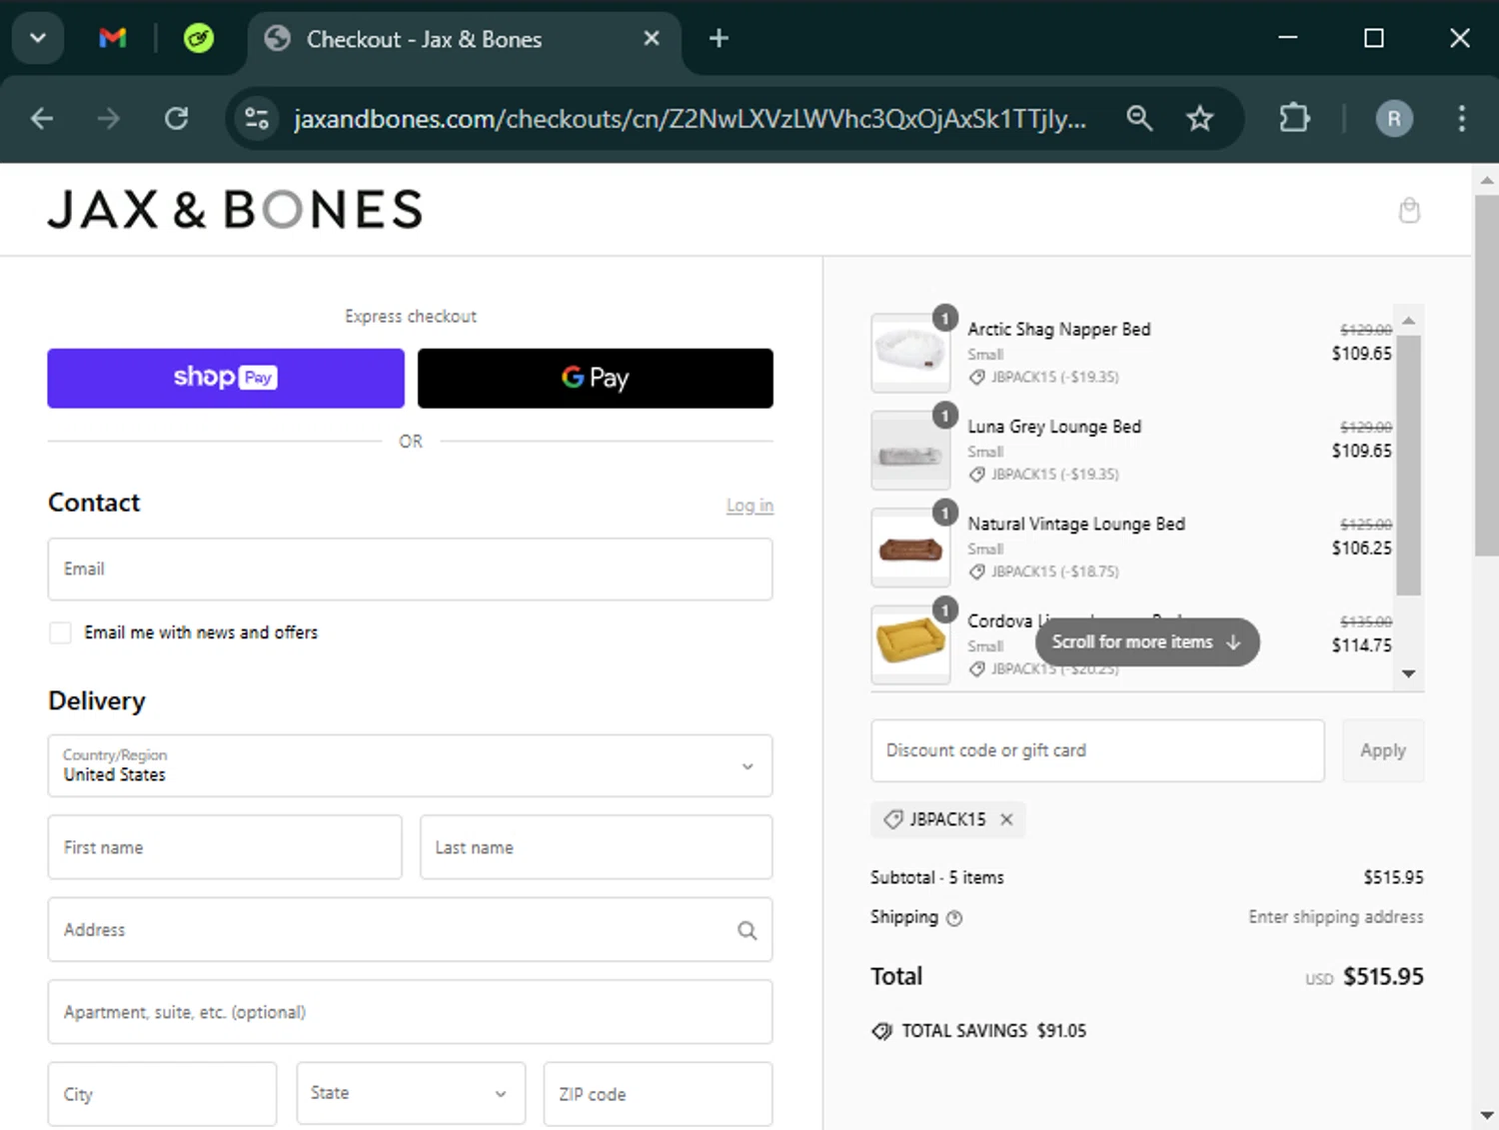This screenshot has height=1130, width=1499.
Task: Open the browser extensions menu
Action: click(x=1294, y=118)
